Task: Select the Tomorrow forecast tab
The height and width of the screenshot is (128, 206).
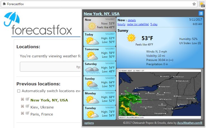Action: [100, 54]
